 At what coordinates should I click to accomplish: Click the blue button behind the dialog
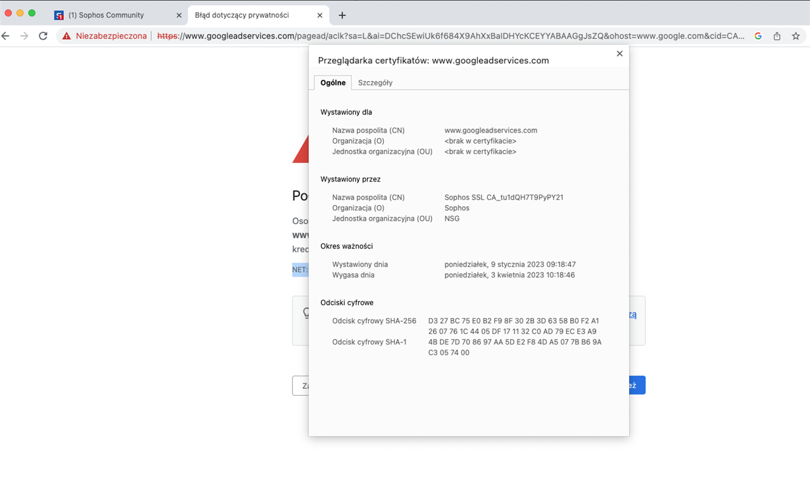pyautogui.click(x=637, y=385)
